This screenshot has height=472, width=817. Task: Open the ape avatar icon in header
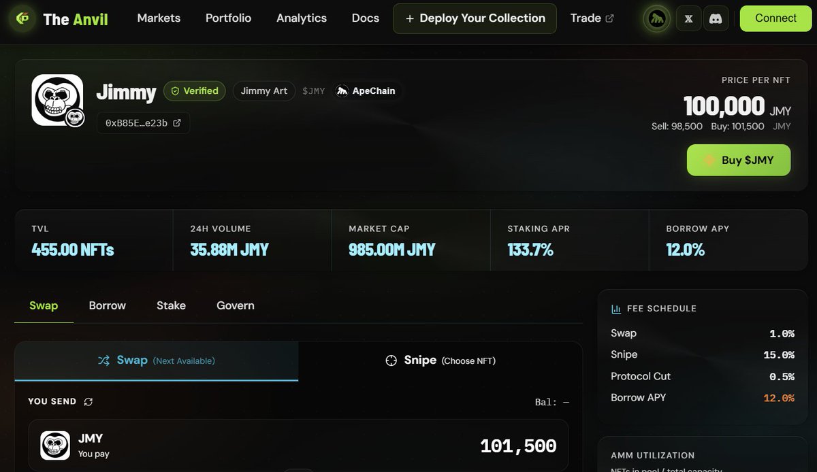(657, 18)
